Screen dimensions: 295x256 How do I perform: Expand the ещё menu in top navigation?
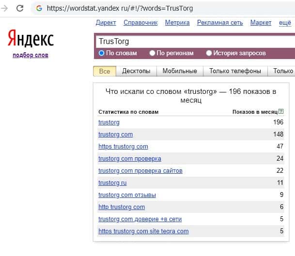pos(285,23)
